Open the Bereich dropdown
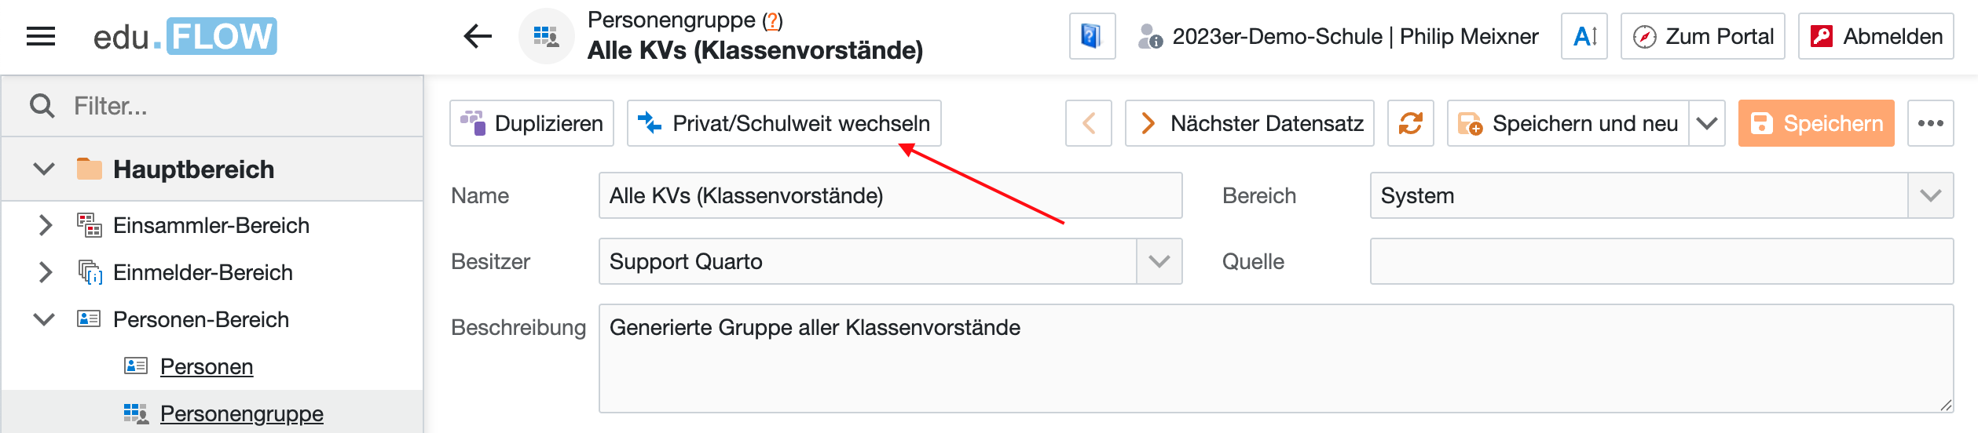The height and width of the screenshot is (433, 1978). pyautogui.click(x=1930, y=196)
